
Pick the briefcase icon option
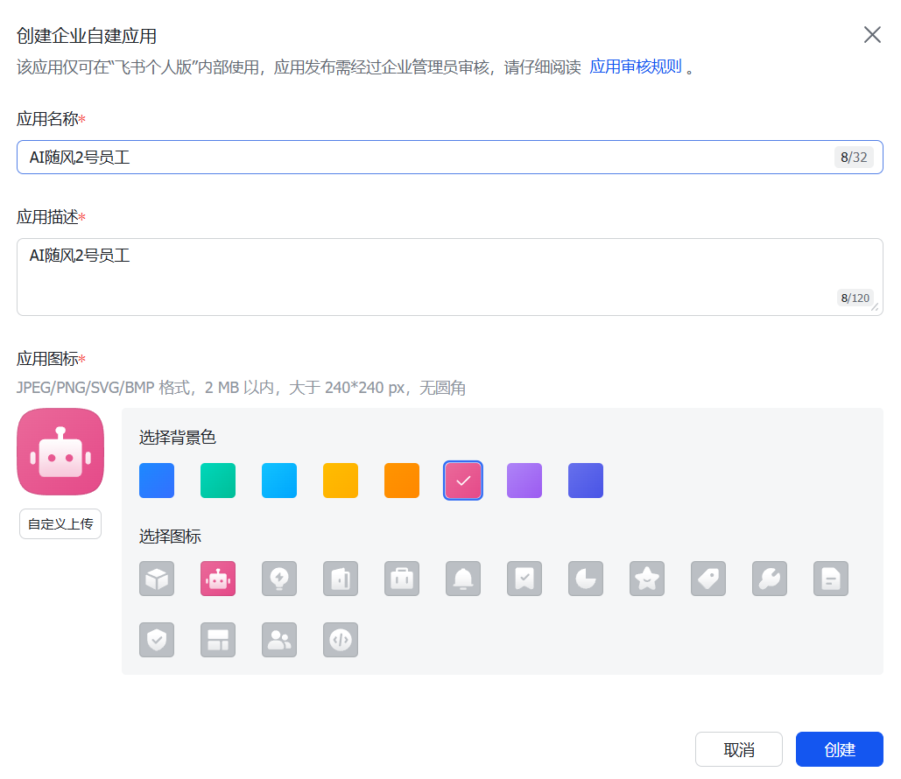point(402,579)
